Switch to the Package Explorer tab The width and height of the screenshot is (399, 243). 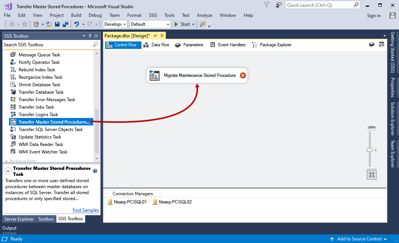coord(272,45)
